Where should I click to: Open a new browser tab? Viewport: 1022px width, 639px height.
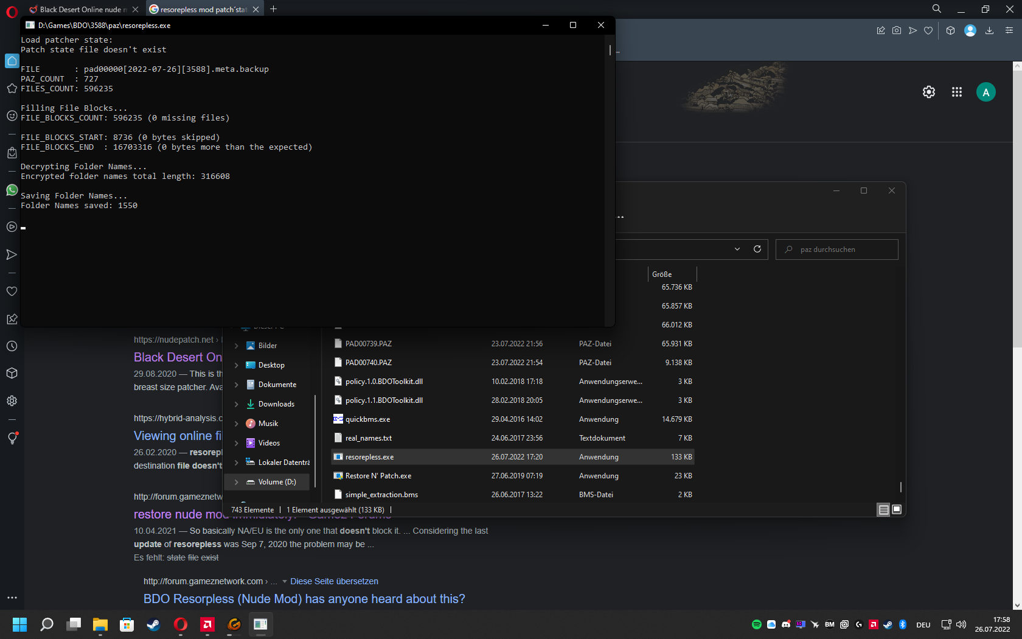pyautogui.click(x=273, y=9)
